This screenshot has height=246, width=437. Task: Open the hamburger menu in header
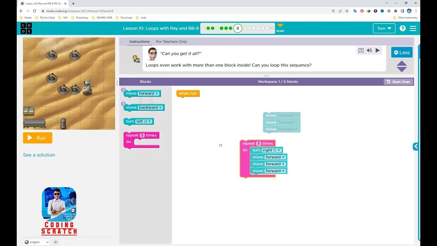(x=413, y=28)
